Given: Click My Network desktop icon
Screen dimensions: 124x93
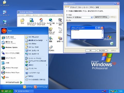Looking at the screenshot, I should click(x=5, y=23).
